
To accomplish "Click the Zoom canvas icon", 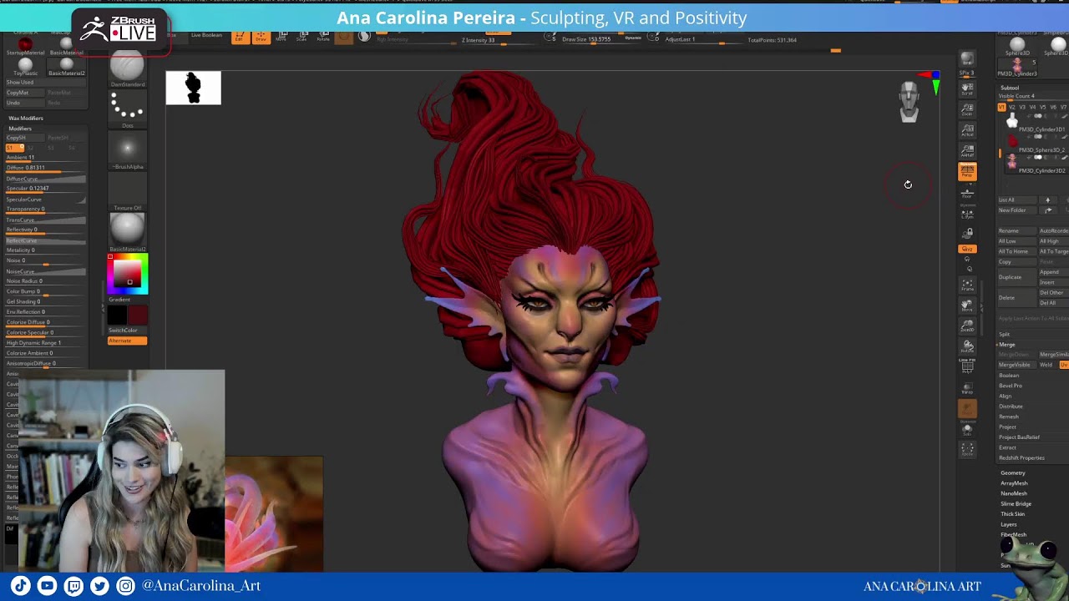I will click(x=967, y=109).
